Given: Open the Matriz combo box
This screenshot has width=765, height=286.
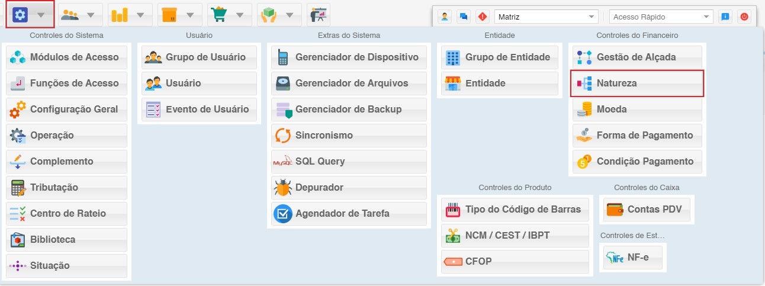Looking at the screenshot, I should [545, 17].
